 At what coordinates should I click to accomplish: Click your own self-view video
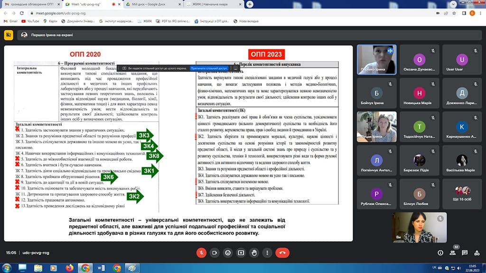coord(420,227)
